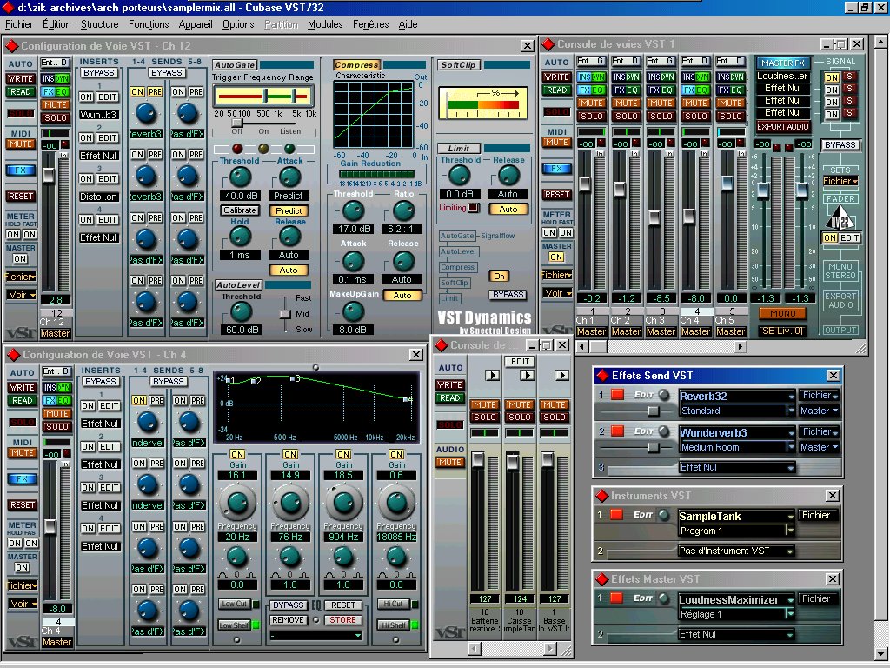Open the Fenêtres menu
890x668 pixels.
click(x=370, y=24)
